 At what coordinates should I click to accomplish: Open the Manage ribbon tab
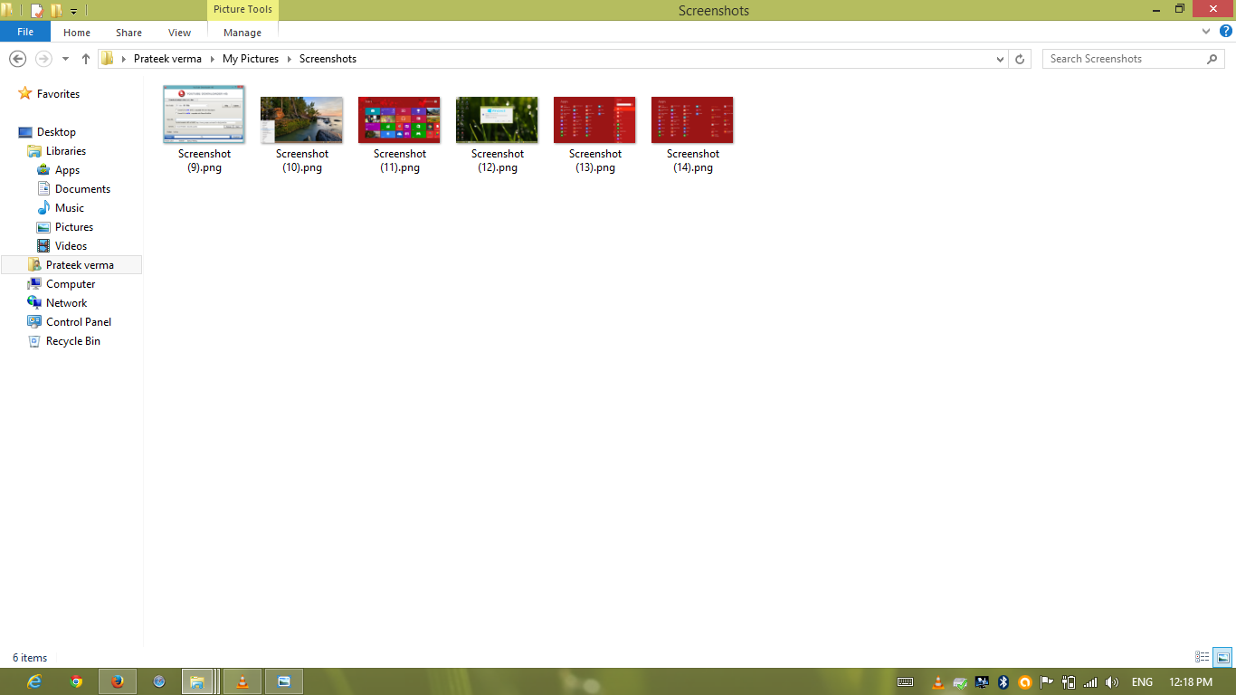click(242, 33)
